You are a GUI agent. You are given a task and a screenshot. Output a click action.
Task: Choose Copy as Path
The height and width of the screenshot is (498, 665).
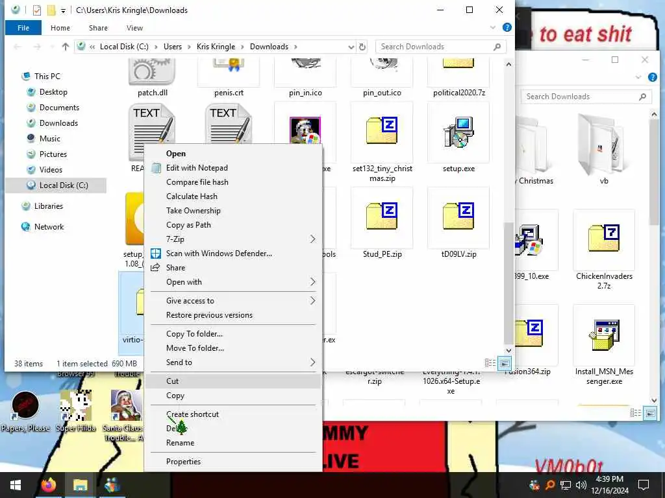pos(233,225)
